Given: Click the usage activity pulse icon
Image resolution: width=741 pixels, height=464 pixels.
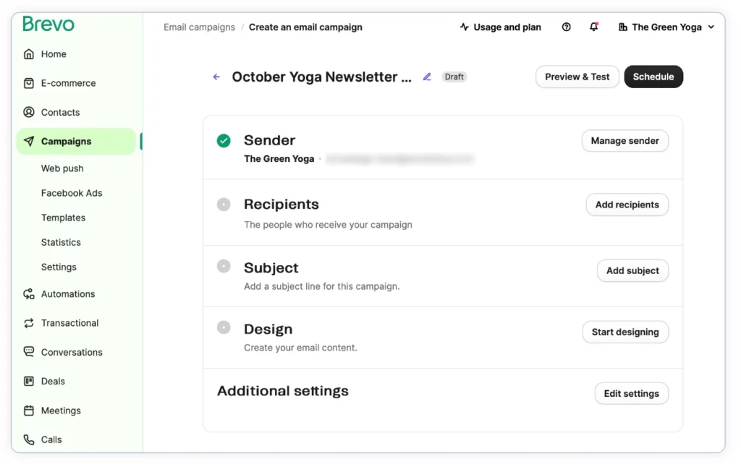Looking at the screenshot, I should click(x=464, y=27).
